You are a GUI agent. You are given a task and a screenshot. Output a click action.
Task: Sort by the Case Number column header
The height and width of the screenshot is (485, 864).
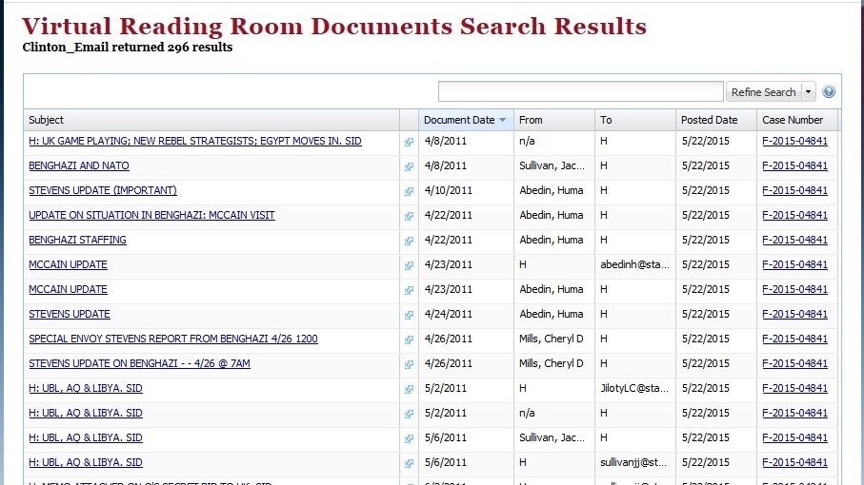click(793, 120)
